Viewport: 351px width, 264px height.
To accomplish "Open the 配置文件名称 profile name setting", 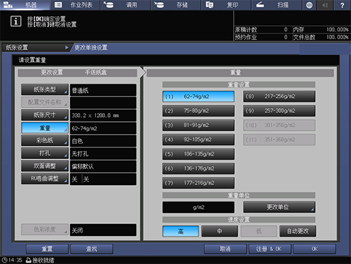I will pyautogui.click(x=45, y=102).
